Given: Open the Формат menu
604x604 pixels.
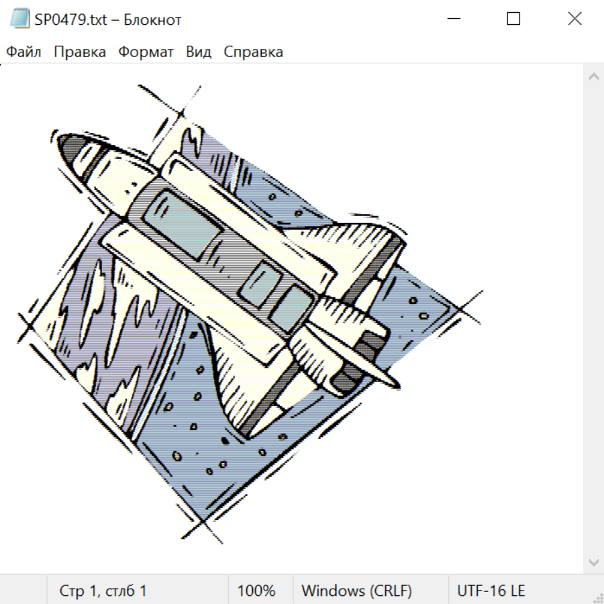Looking at the screenshot, I should (146, 52).
